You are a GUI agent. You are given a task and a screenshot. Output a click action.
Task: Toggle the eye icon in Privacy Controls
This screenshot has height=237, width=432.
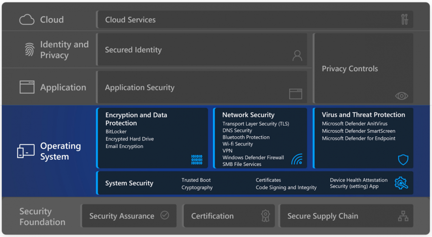pyautogui.click(x=401, y=96)
